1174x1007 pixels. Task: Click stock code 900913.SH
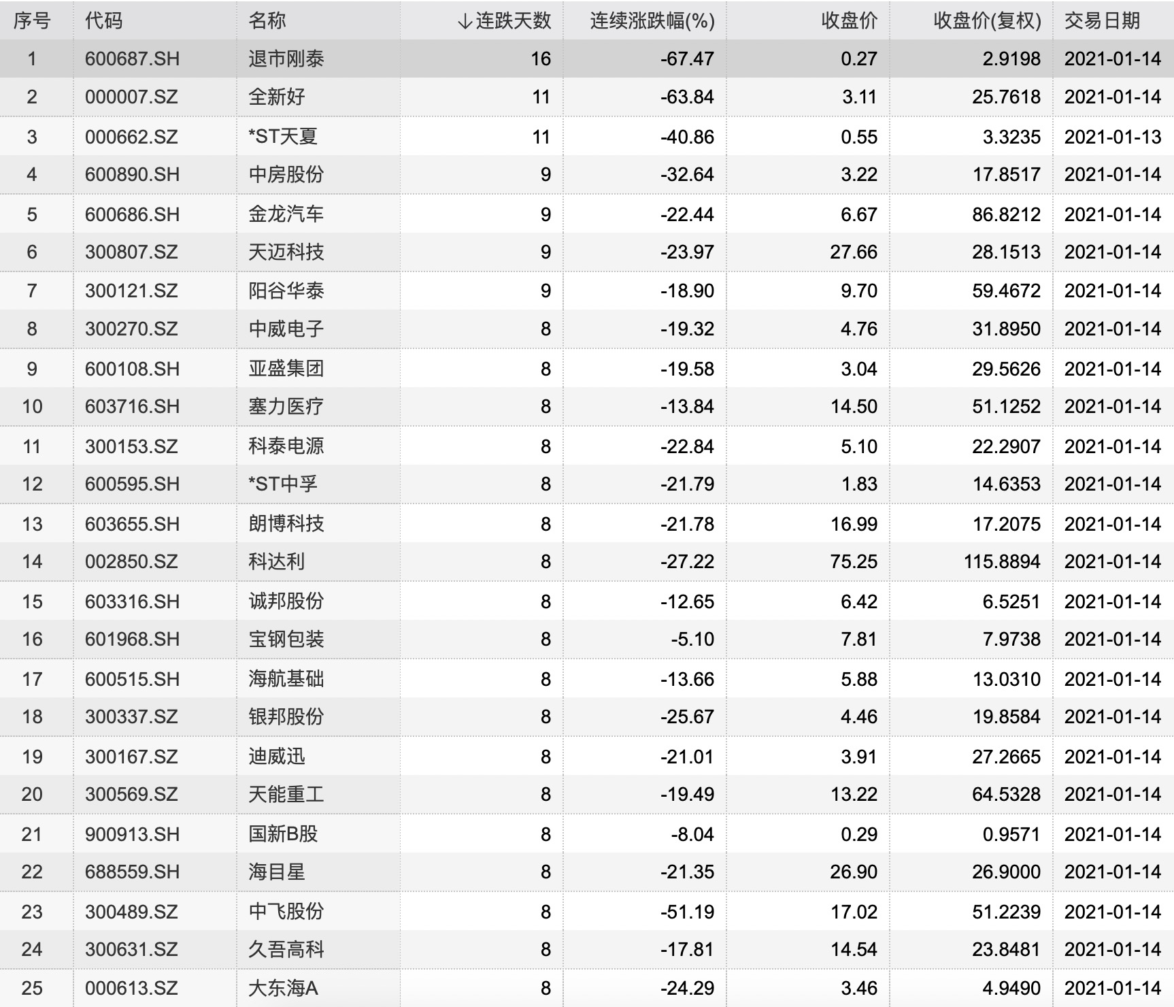click(x=133, y=834)
